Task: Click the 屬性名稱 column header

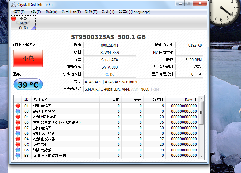Action: coord(65,100)
